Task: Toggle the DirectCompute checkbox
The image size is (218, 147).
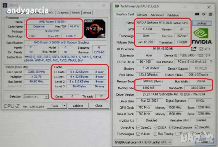Action: point(171,127)
